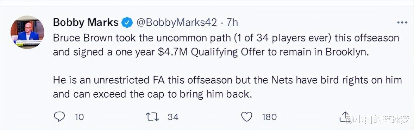
Task: Click the like count 180
Action: point(269,117)
